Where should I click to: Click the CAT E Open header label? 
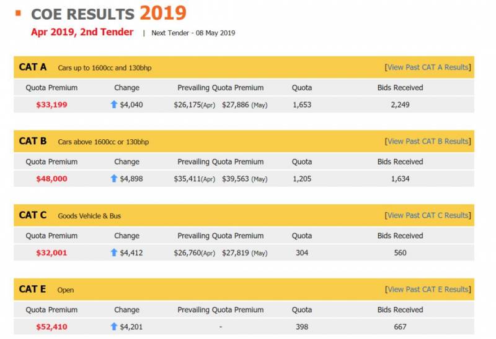[x=65, y=290]
